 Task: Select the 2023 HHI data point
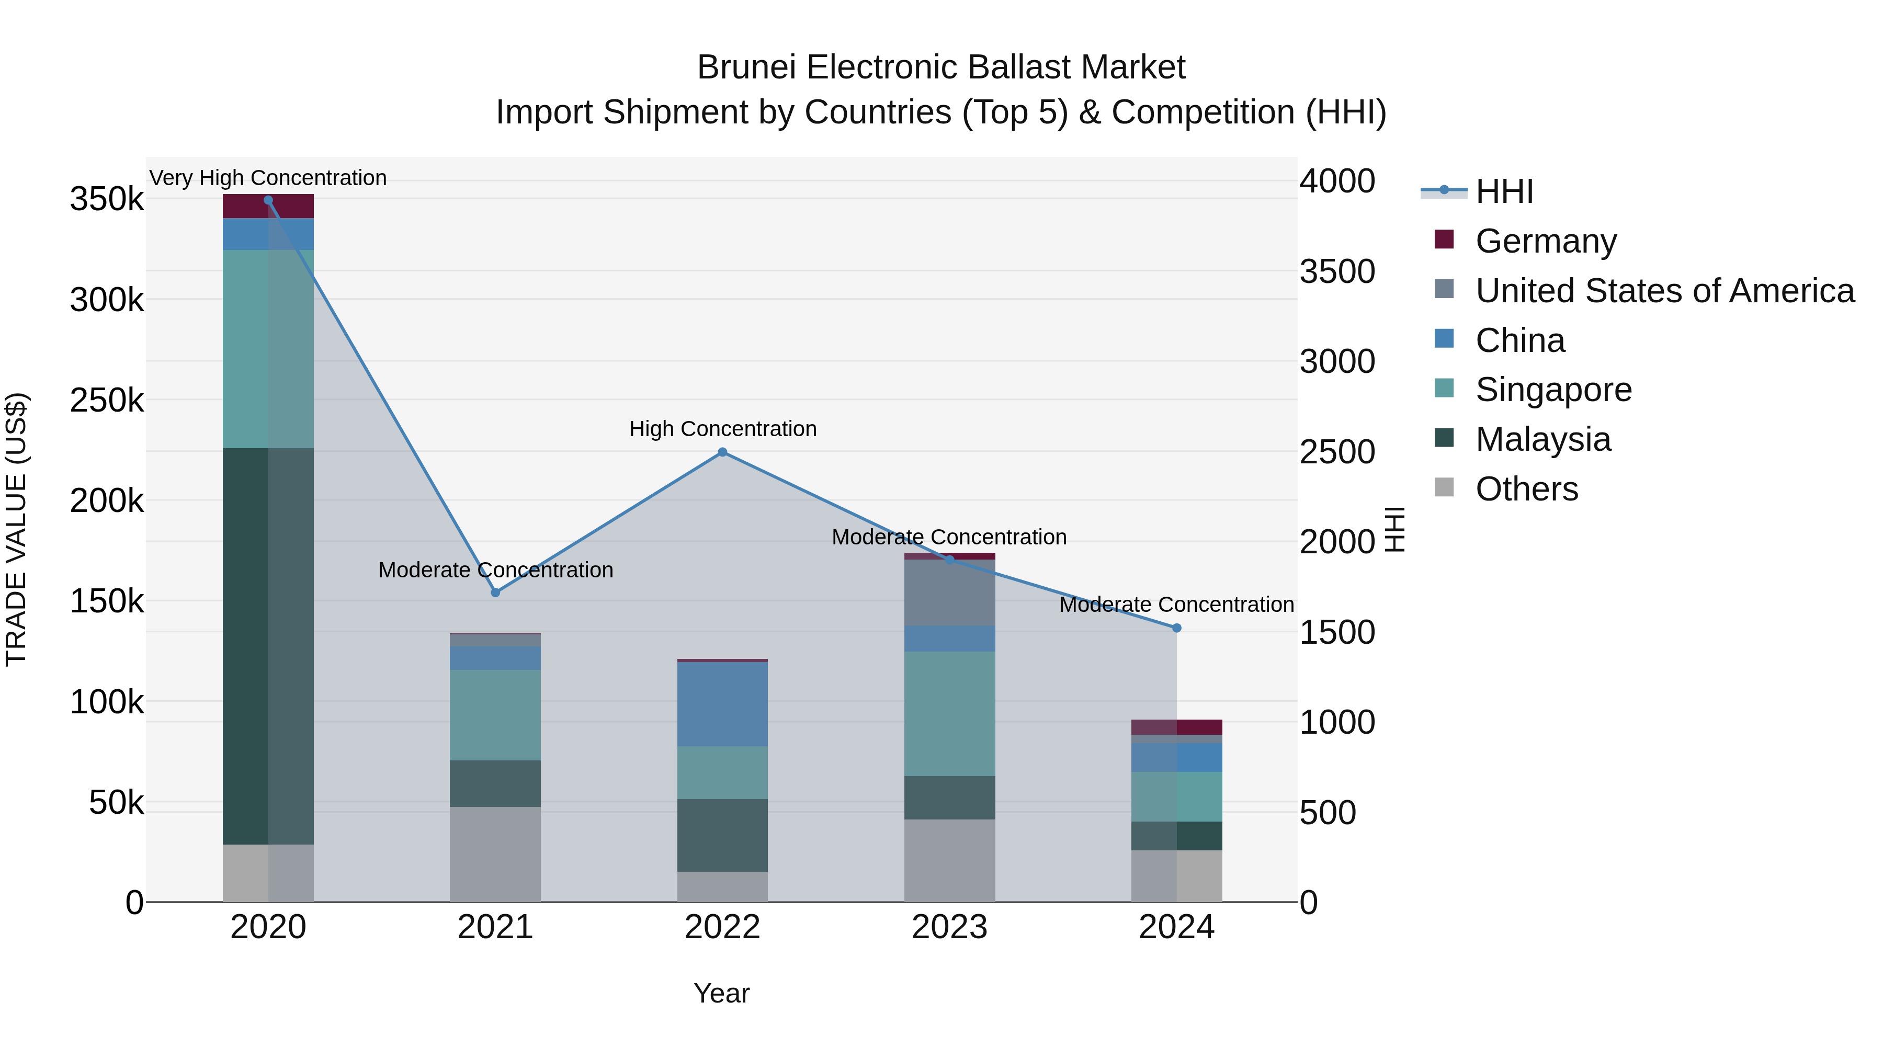pyautogui.click(x=949, y=560)
